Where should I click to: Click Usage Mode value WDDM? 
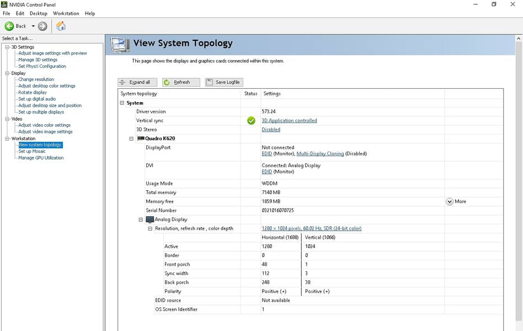tap(270, 184)
